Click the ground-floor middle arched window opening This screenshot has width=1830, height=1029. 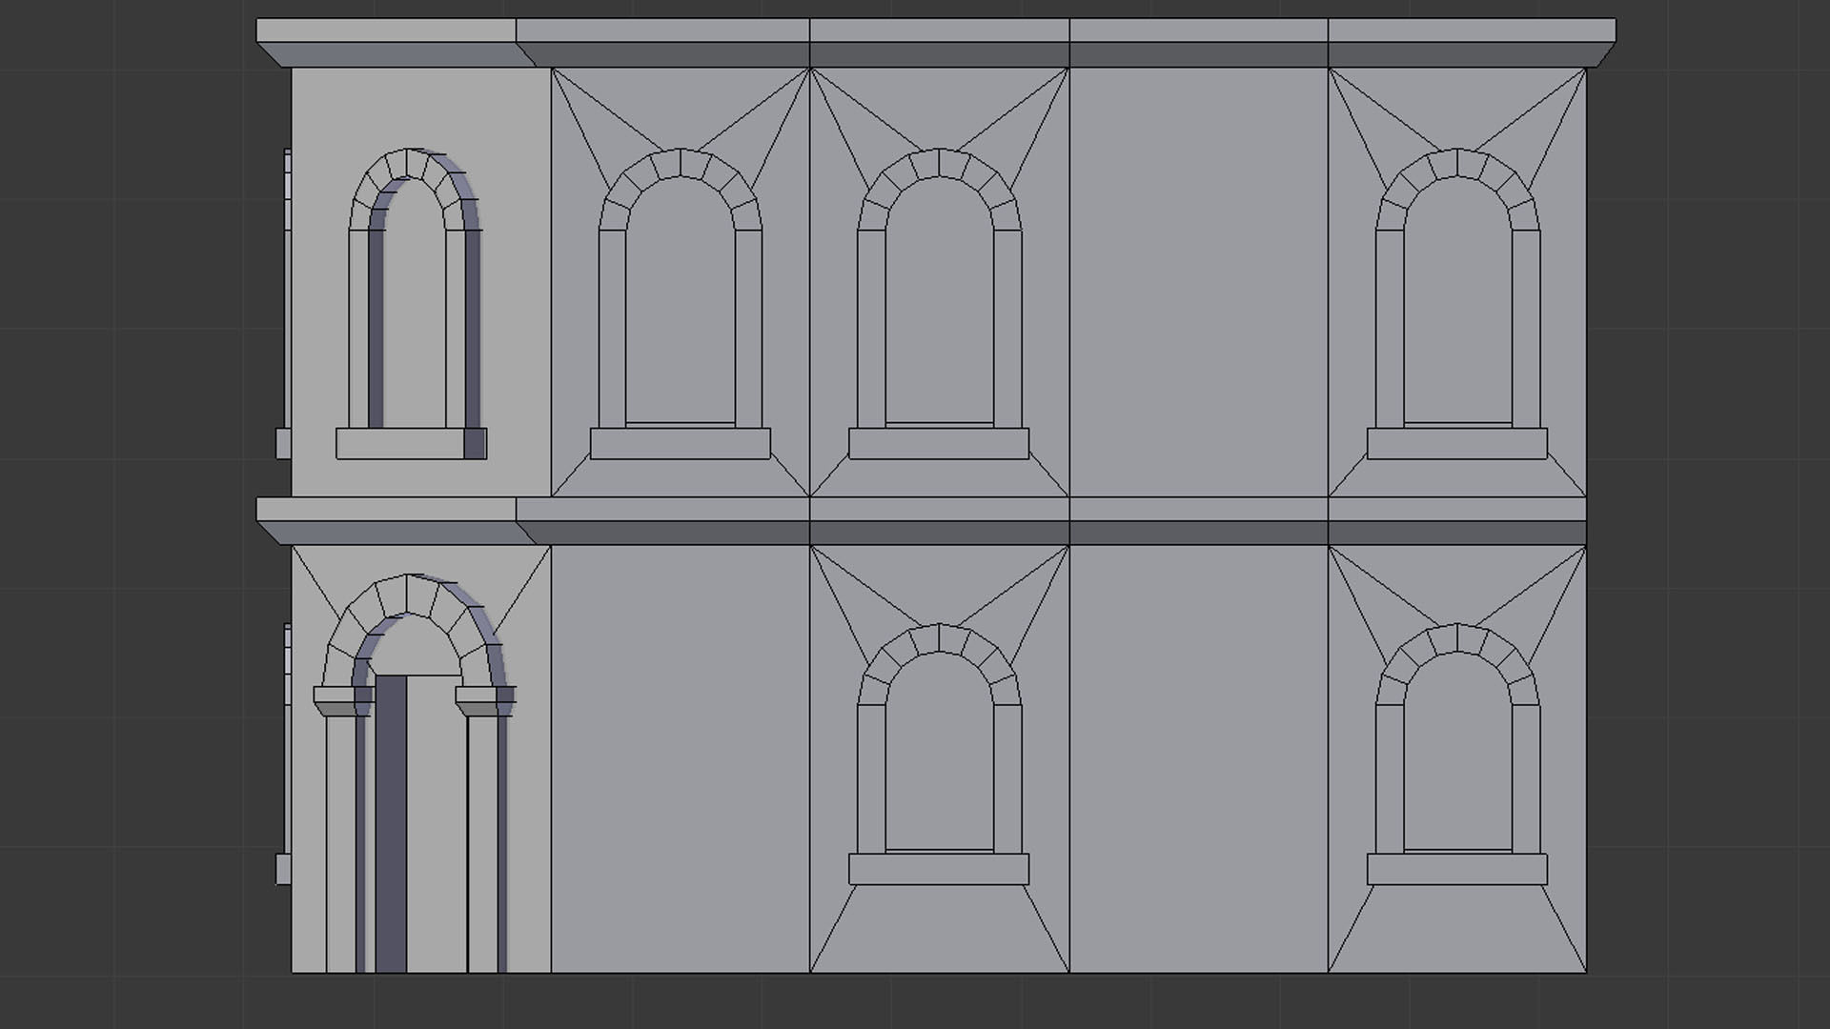coord(939,752)
